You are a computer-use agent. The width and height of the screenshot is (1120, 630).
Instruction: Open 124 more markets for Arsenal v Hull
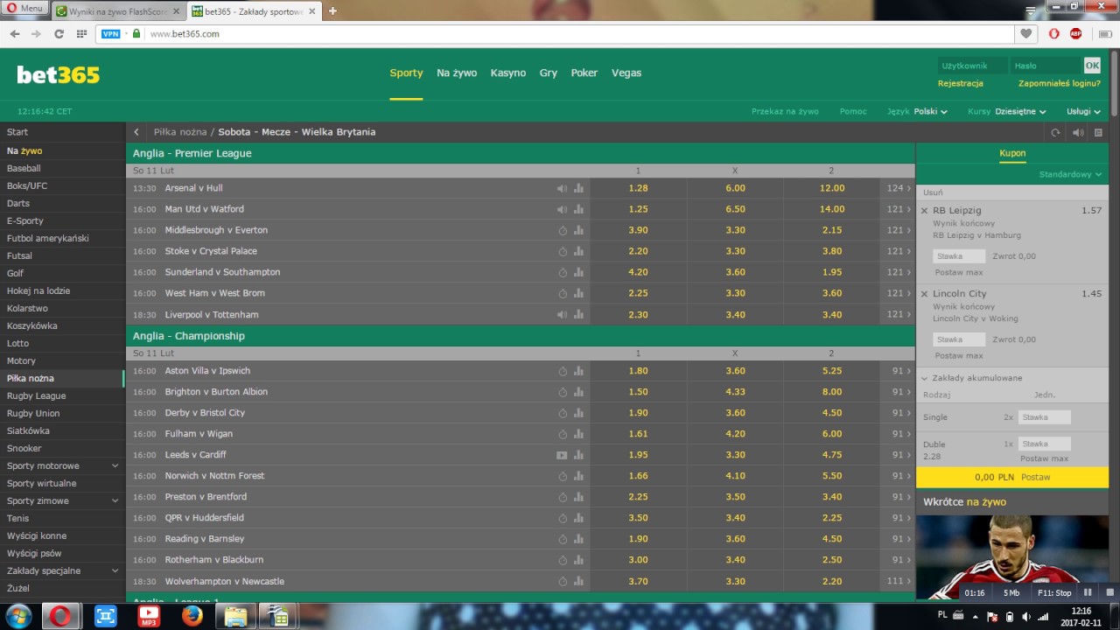tap(898, 188)
